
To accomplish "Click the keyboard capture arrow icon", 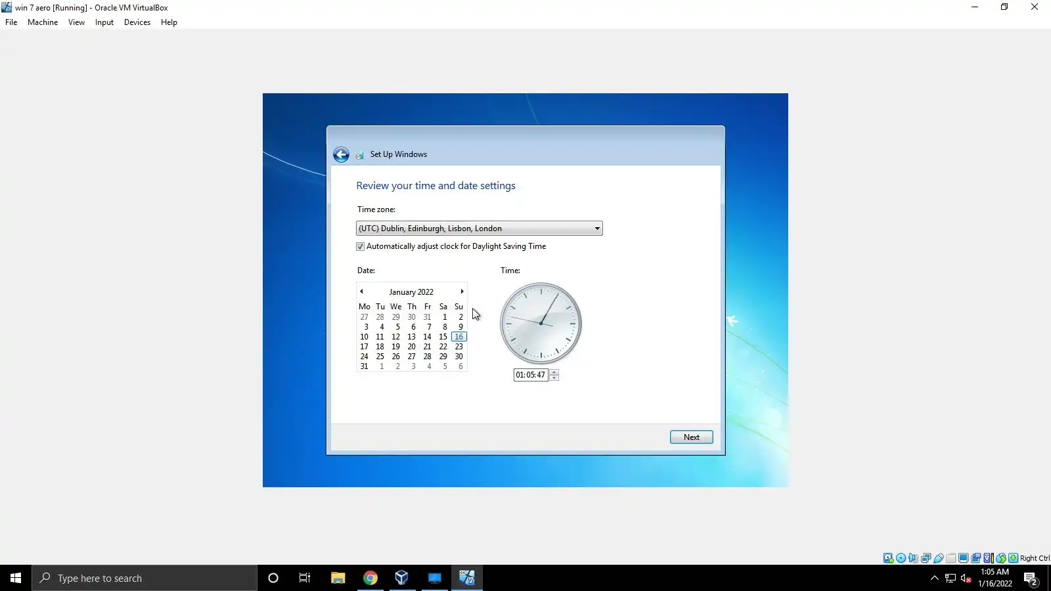I will 1014,558.
